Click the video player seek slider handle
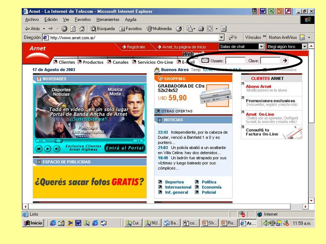The width and height of the screenshot is (326, 244). click(58, 141)
